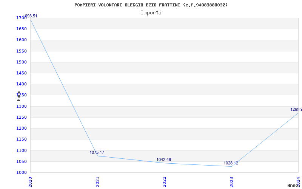Screen dimensions: 302x189
Task: Select the 1075.17 data label
Action: pyautogui.click(x=97, y=153)
